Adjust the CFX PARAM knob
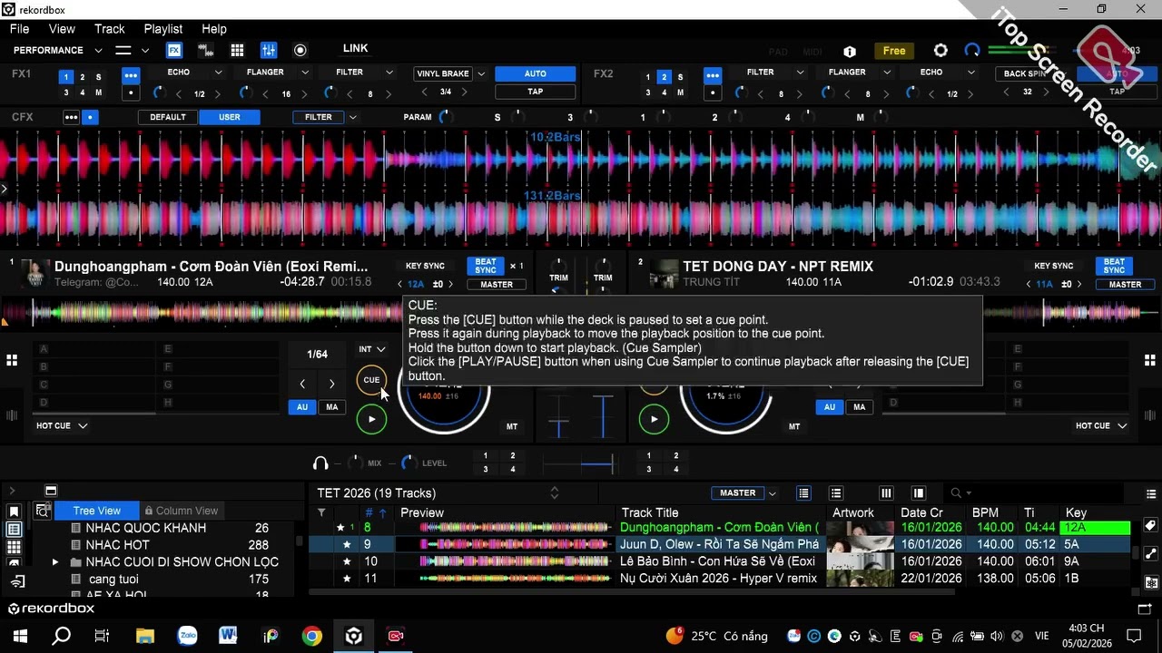1162x653 pixels. (445, 117)
